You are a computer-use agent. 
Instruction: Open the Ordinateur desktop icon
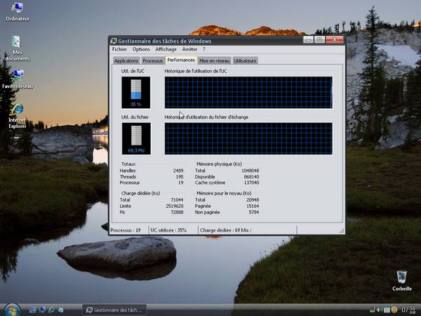point(18,12)
